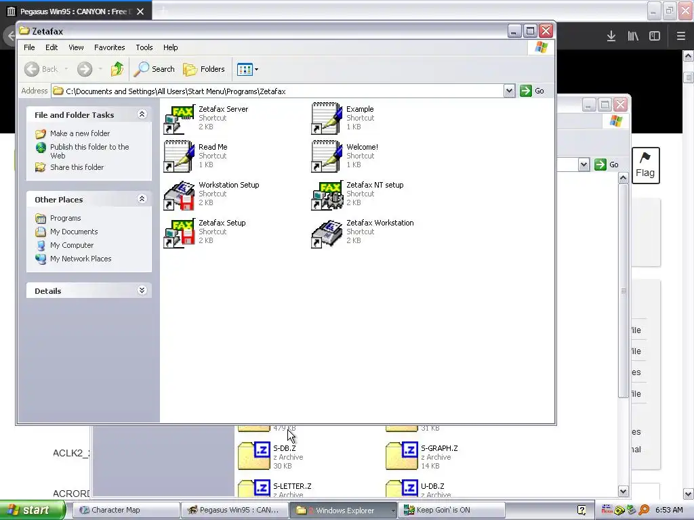This screenshot has width=694, height=520.
Task: Go up one folder level icon
Action: (x=117, y=69)
